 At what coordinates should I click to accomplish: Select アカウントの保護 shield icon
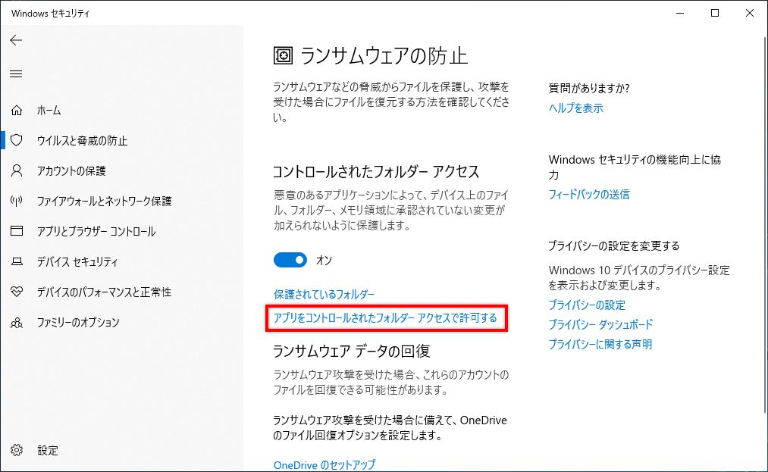pyautogui.click(x=17, y=170)
